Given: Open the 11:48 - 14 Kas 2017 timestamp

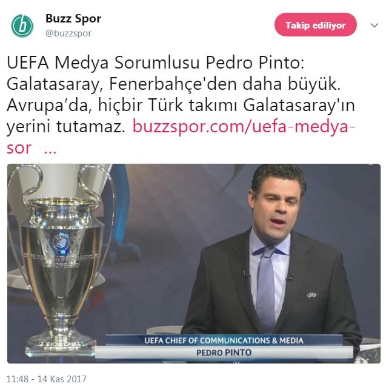Looking at the screenshot, I should (x=47, y=379).
